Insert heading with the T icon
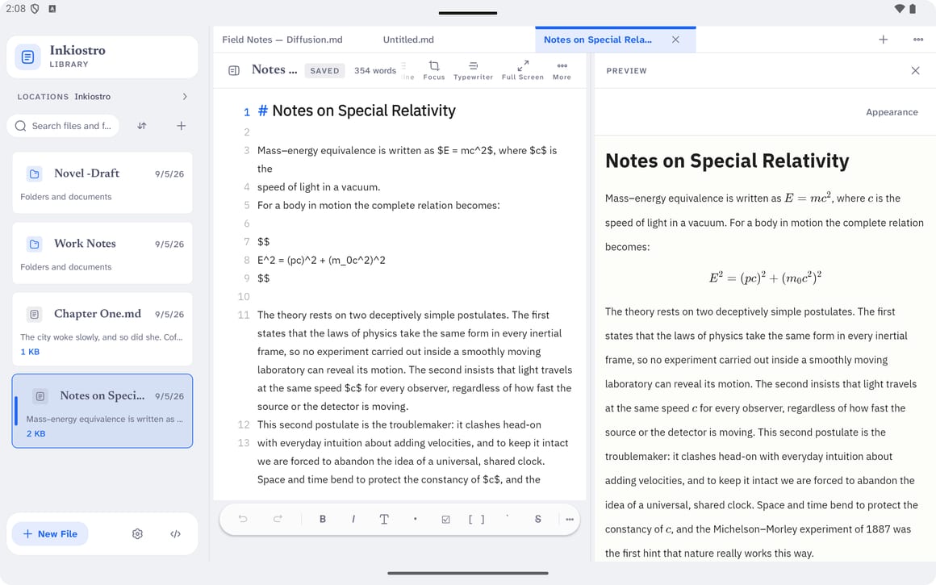 pyautogui.click(x=384, y=519)
